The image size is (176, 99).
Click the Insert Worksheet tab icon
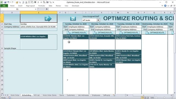coord(114,95)
